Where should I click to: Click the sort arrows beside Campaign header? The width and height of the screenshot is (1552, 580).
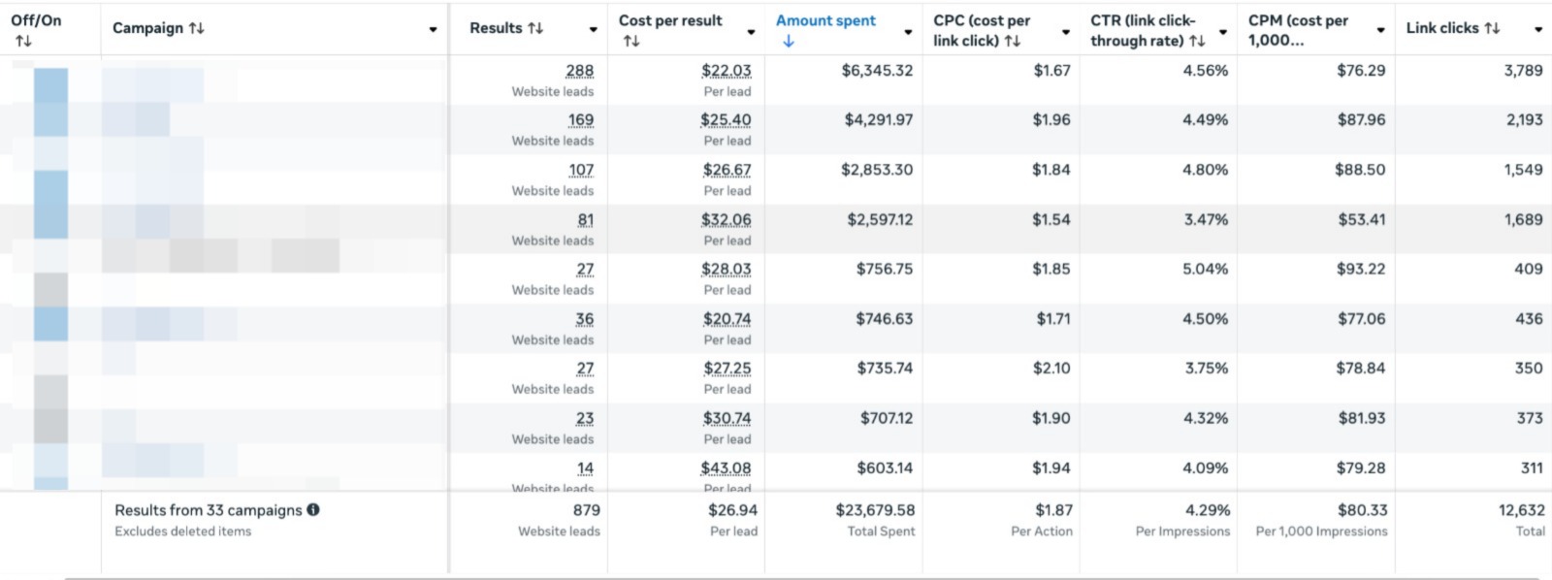click(197, 28)
